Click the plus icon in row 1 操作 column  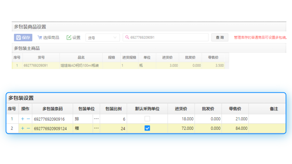pos(23,119)
